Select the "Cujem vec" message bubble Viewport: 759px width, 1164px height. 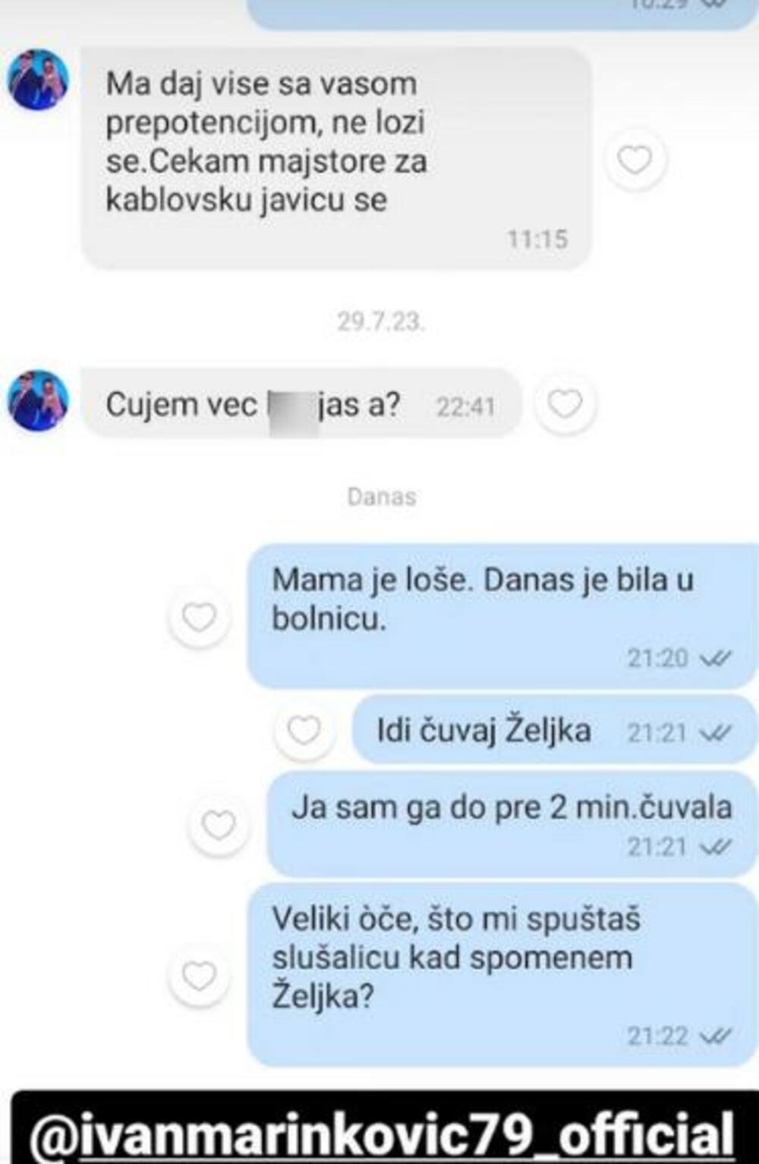pyautogui.click(x=302, y=403)
